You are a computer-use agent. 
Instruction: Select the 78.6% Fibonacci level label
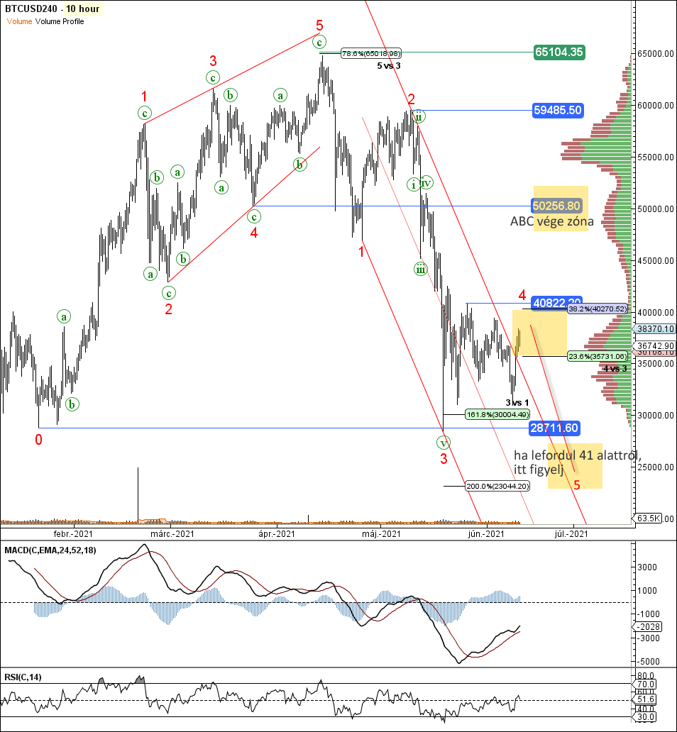371,53
